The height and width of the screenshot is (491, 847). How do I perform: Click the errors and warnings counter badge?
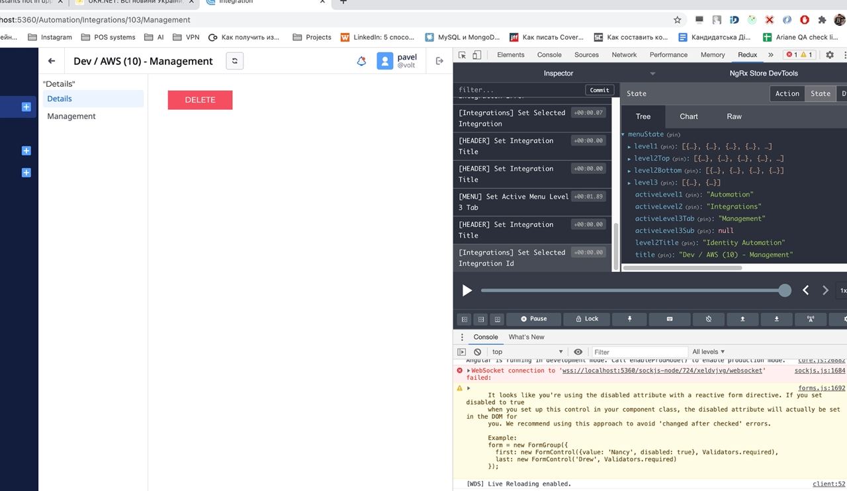pos(799,55)
